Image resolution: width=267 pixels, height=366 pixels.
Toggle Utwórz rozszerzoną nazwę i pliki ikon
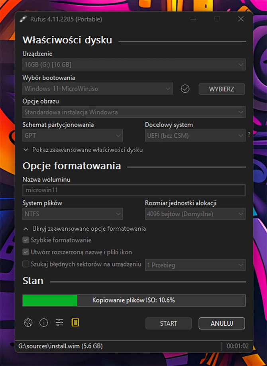click(26, 252)
